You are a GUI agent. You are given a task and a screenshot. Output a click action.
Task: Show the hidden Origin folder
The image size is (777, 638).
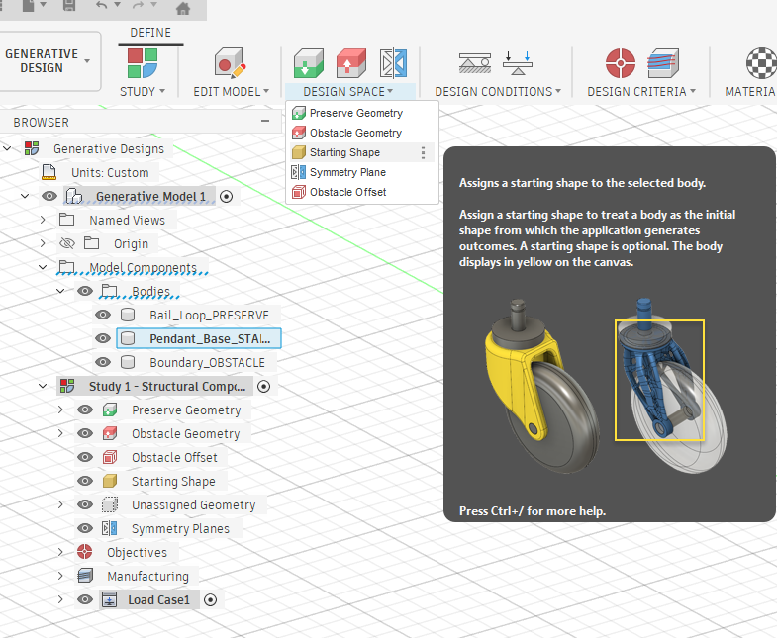(x=67, y=243)
